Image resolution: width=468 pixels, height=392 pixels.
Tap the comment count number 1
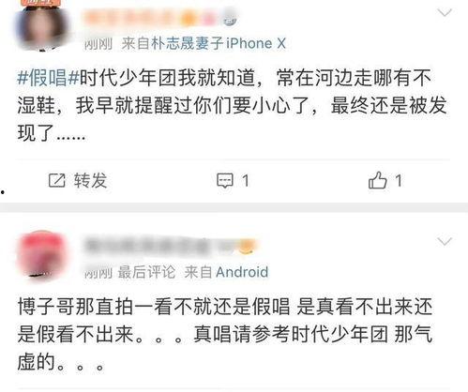[246, 181]
